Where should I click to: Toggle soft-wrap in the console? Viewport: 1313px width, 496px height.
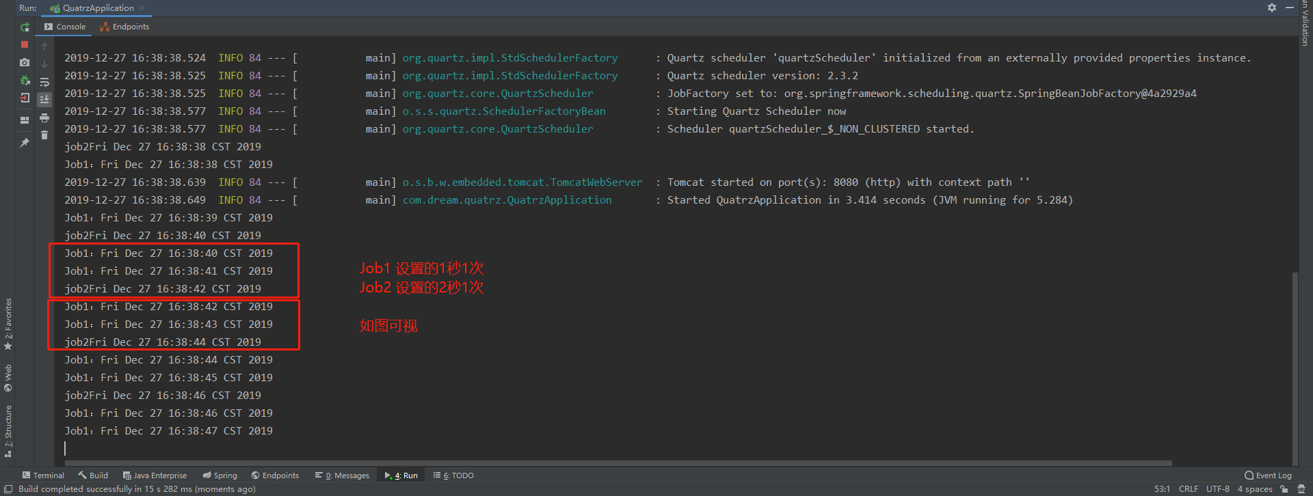(x=44, y=82)
